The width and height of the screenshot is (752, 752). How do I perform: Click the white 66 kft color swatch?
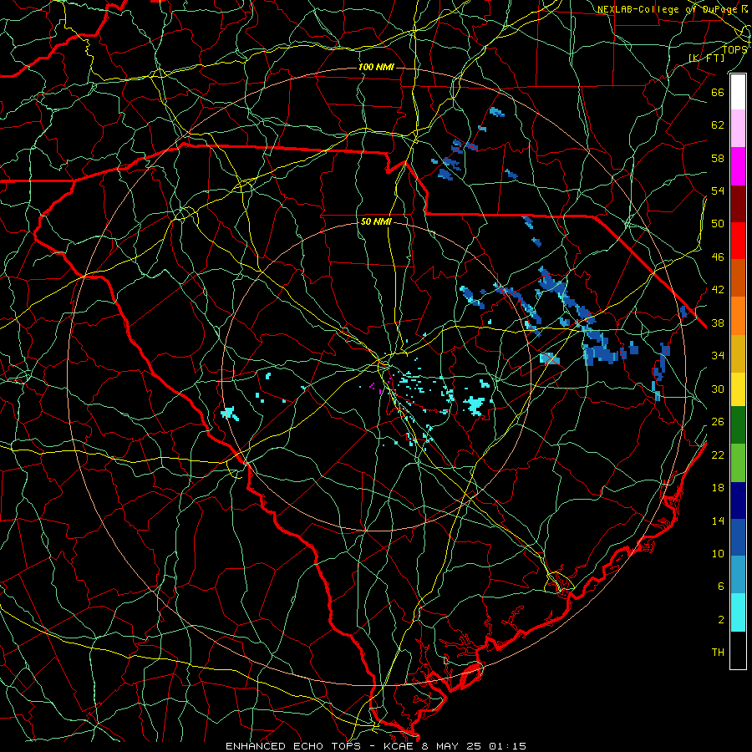pyautogui.click(x=738, y=92)
